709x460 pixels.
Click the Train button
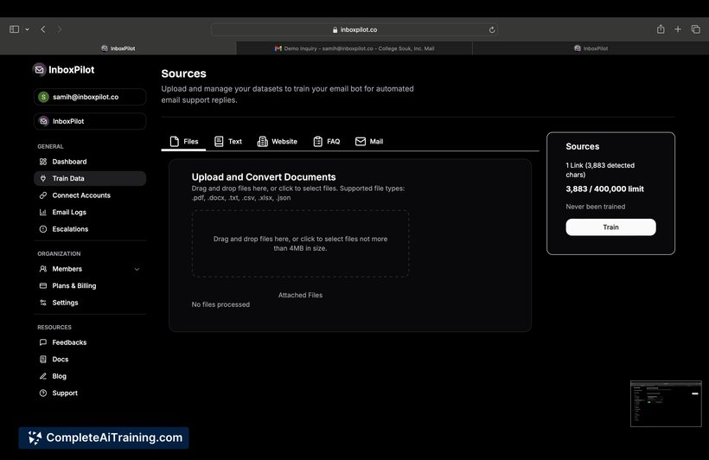[x=610, y=227]
